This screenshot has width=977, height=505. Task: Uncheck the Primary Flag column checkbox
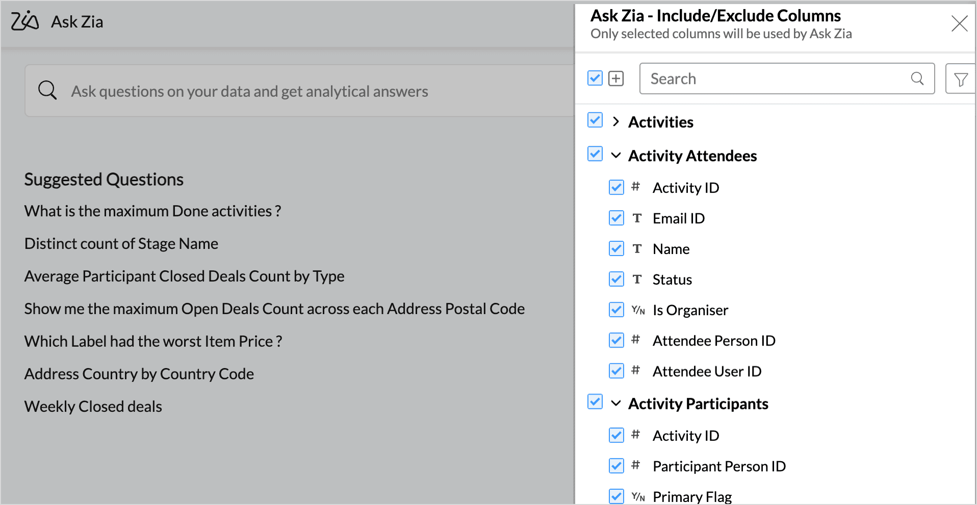(x=616, y=496)
